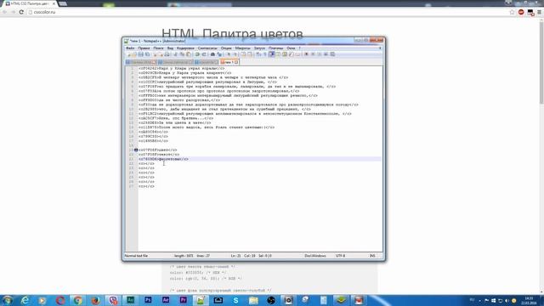544x306 pixels.
Task: Open the Опции menu
Action: point(226,48)
